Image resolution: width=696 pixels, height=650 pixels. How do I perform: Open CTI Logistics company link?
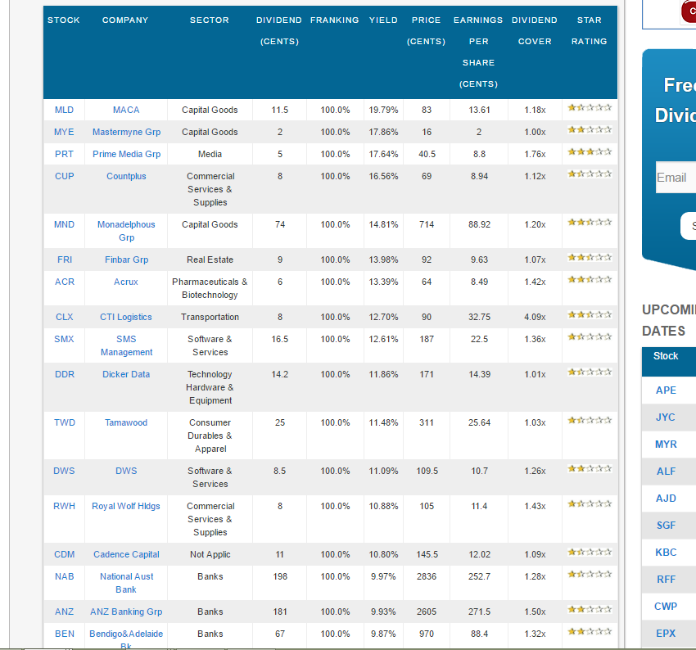[126, 317]
